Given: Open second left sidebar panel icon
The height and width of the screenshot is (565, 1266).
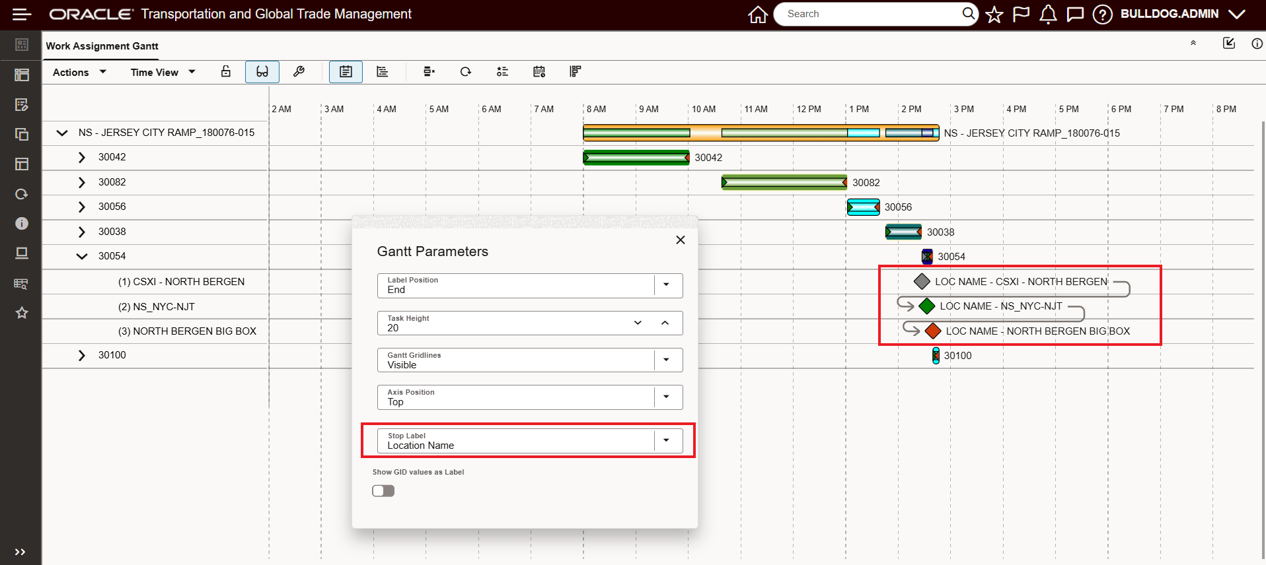Looking at the screenshot, I should coord(22,75).
